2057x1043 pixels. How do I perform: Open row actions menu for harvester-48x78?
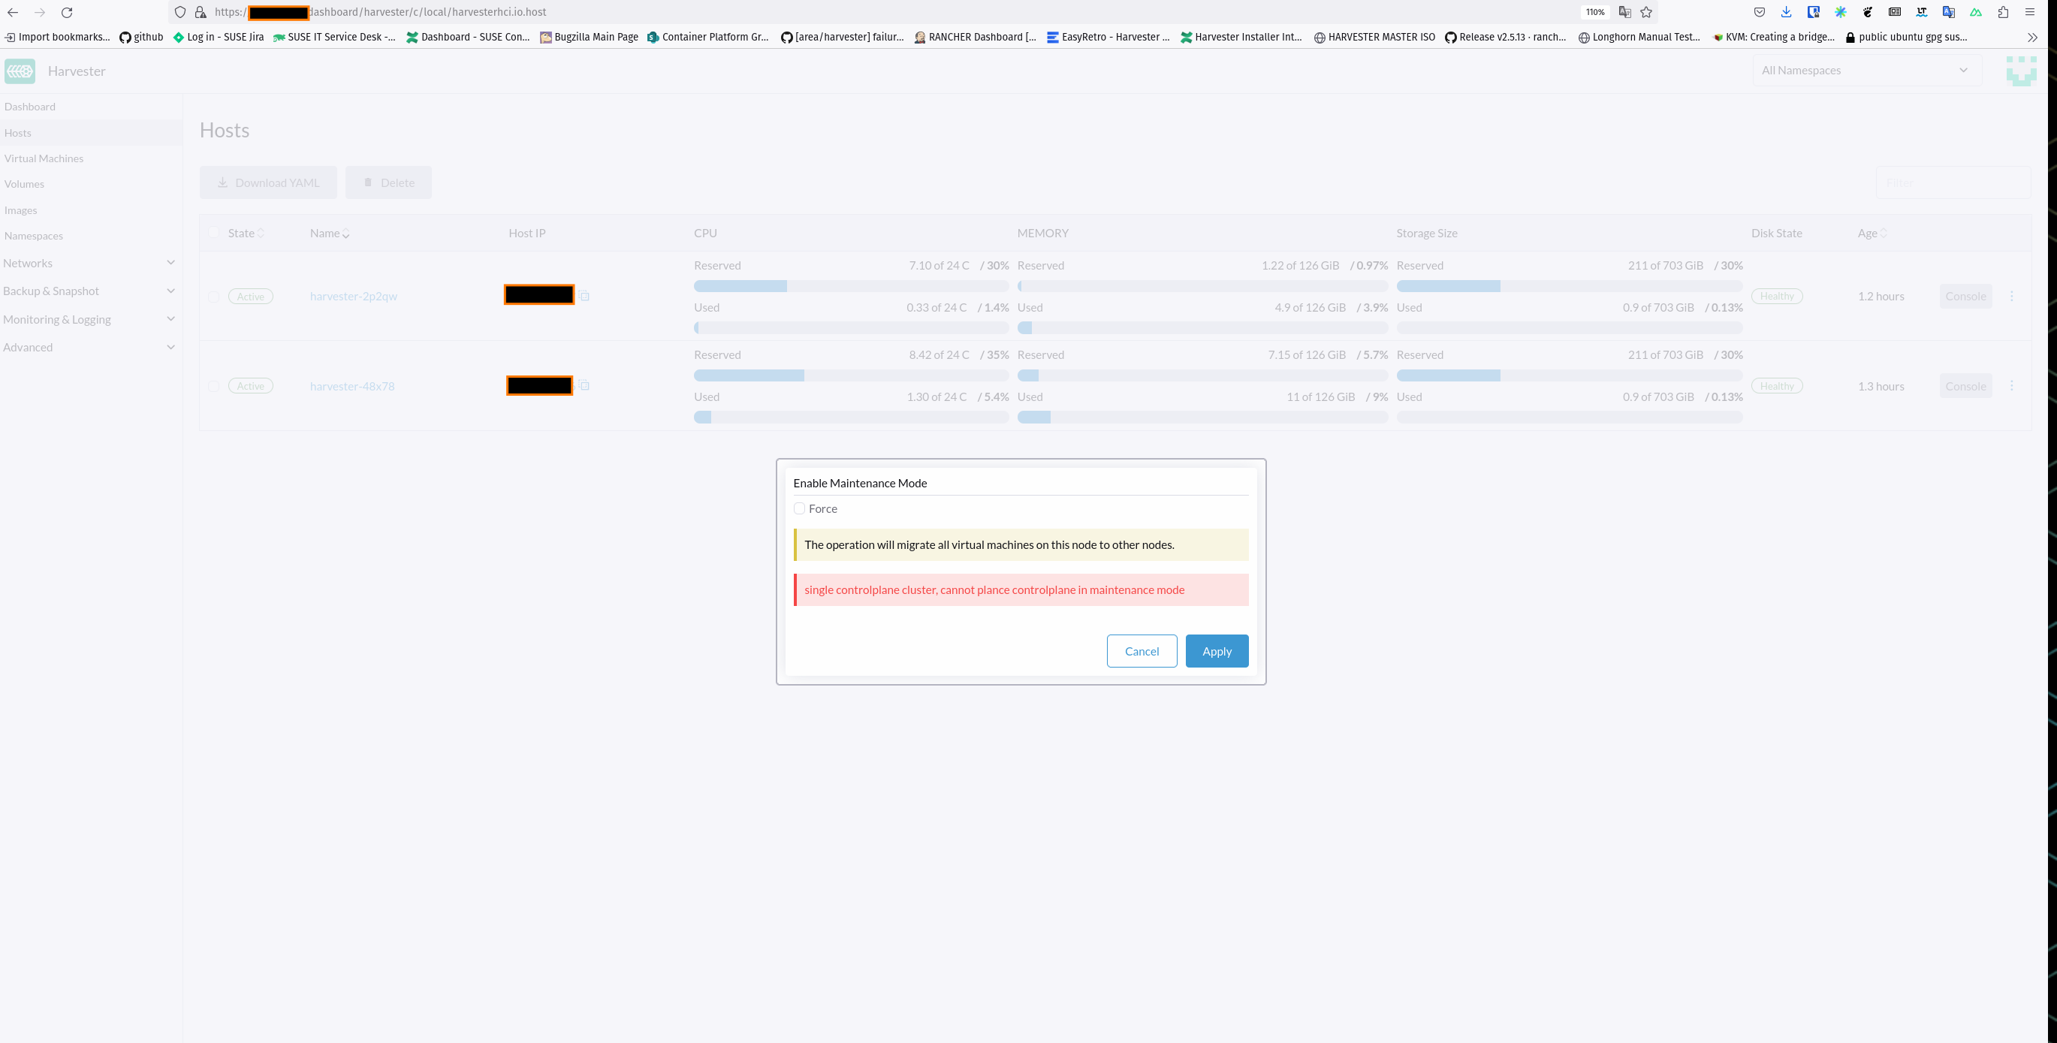pos(2011,386)
